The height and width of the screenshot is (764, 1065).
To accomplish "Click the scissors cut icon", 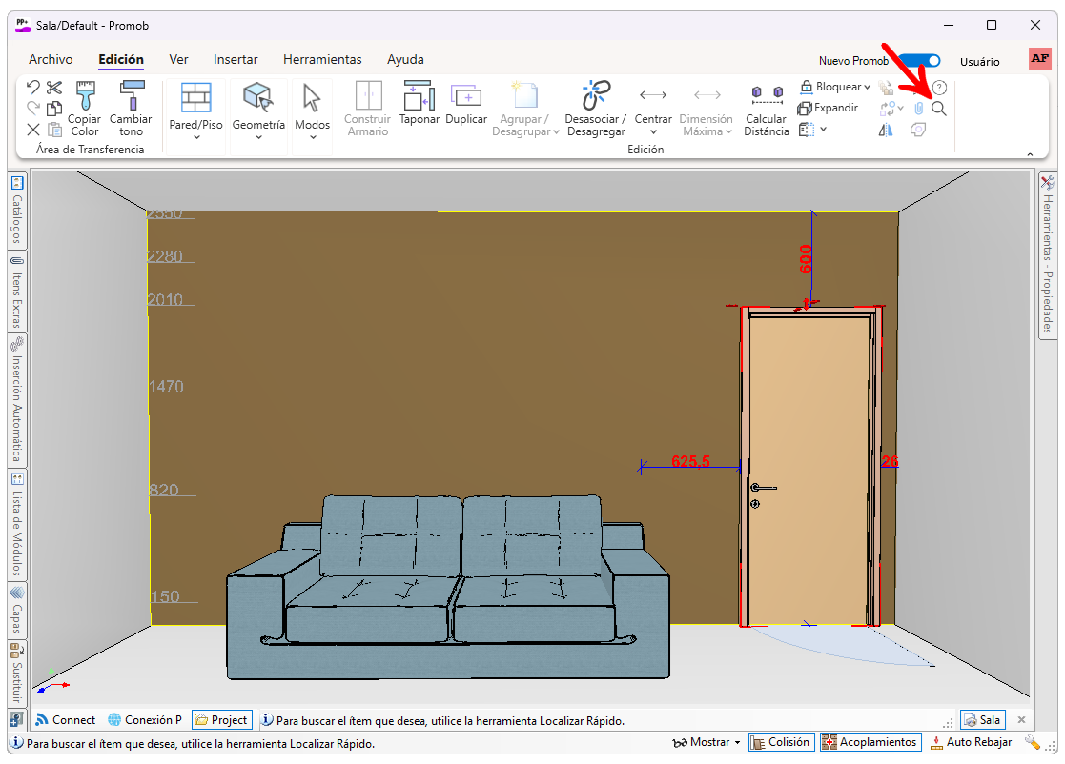I will pos(54,88).
